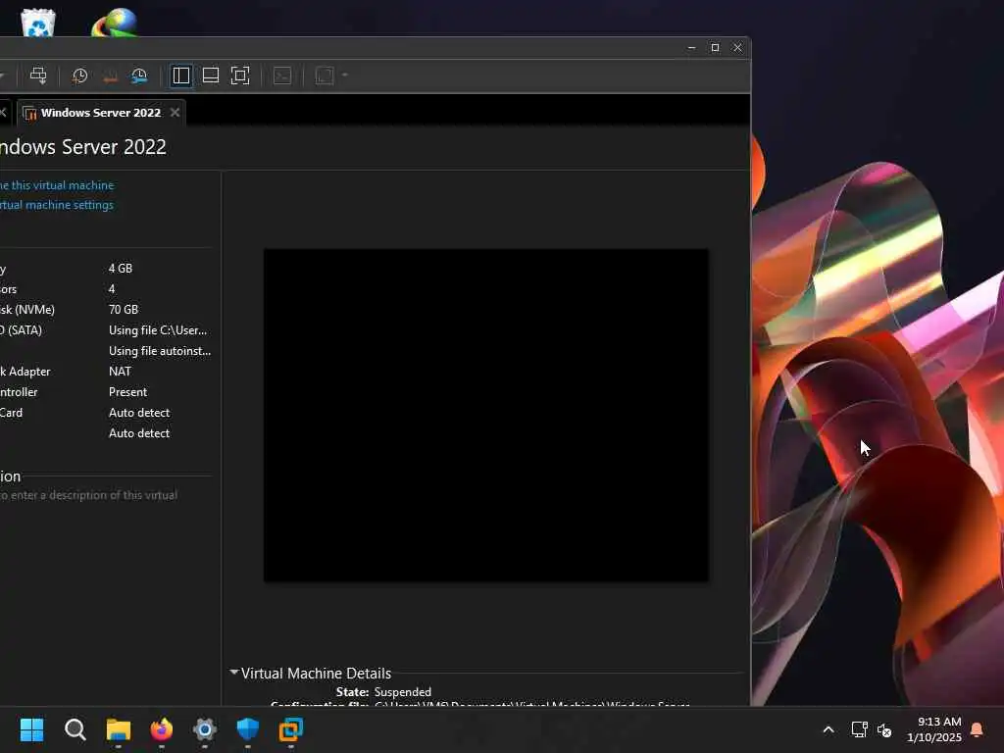1004x753 pixels.
Task: Click the Using file autoinst... value
Action: click(x=160, y=351)
